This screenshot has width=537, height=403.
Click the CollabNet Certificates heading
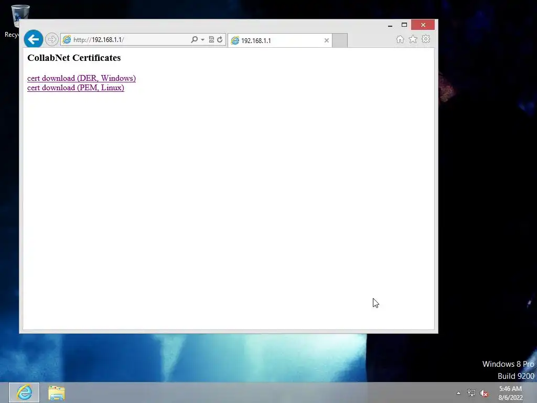point(74,58)
